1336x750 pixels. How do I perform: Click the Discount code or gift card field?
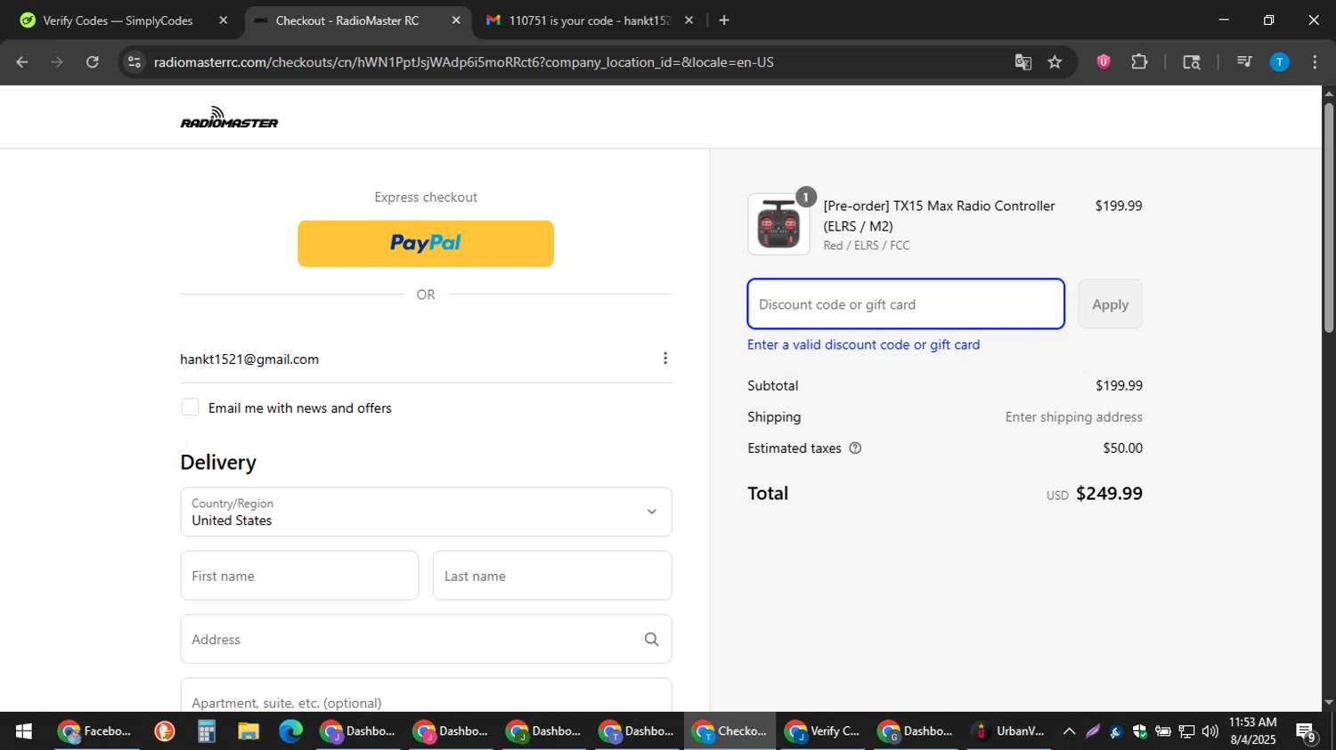906,304
